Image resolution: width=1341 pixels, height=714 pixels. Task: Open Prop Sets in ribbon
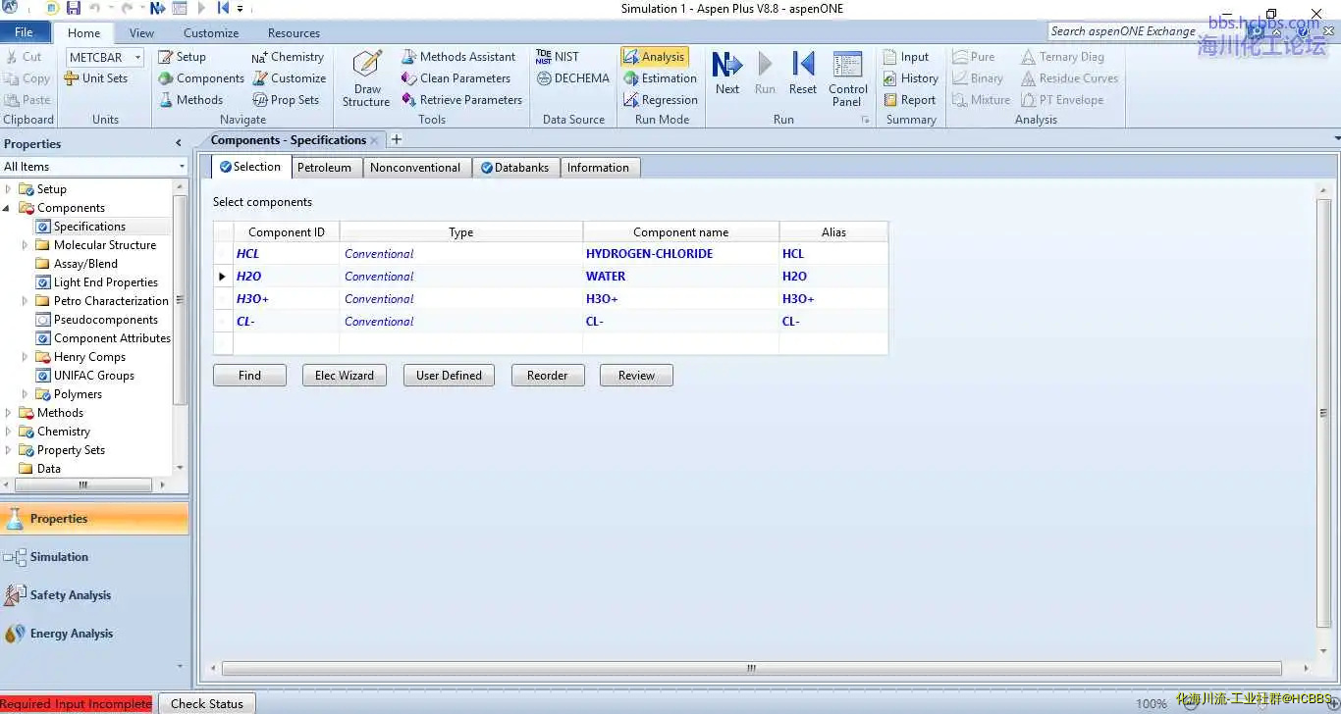tap(286, 100)
